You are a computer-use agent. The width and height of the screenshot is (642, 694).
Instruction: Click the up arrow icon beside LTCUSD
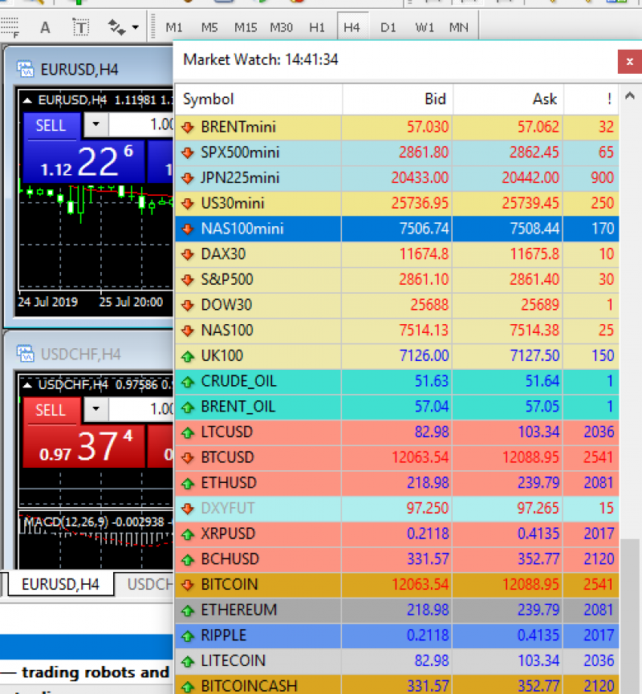[x=188, y=432]
